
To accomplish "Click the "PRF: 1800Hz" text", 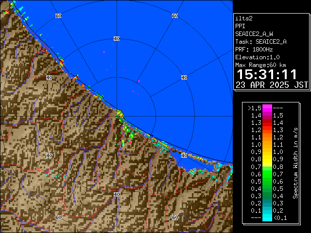I will pyautogui.click(x=254, y=50).
